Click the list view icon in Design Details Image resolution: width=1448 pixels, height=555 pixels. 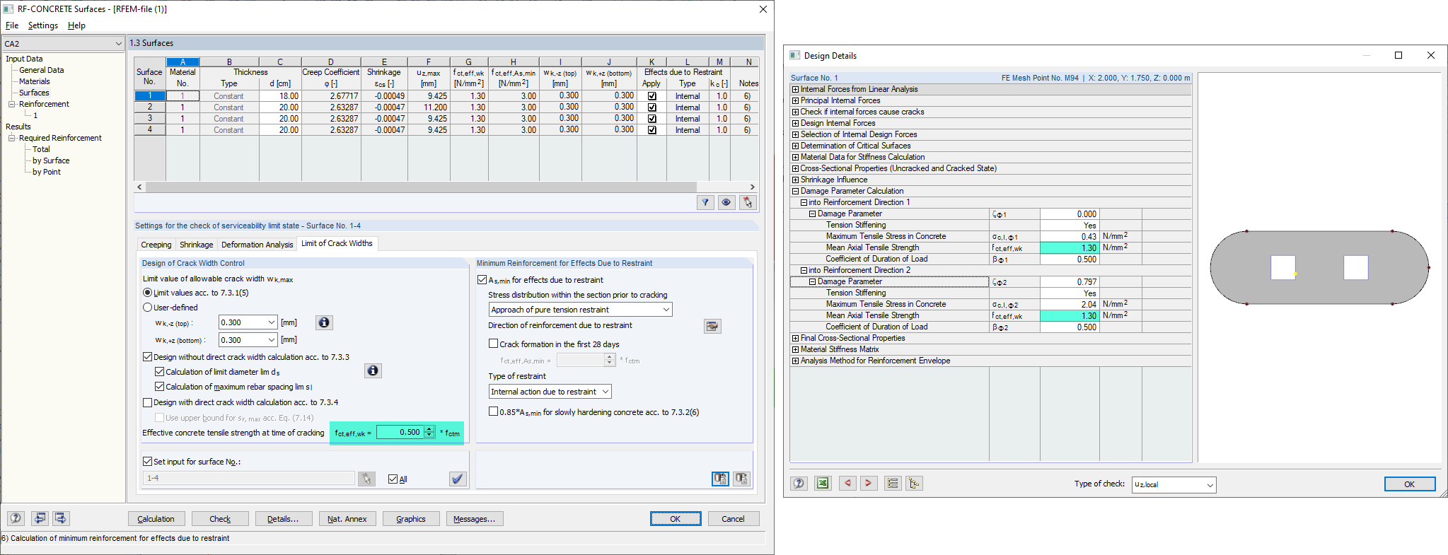click(893, 484)
